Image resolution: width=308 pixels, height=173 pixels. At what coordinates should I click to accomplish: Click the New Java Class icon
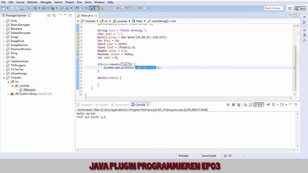click(x=67, y=8)
